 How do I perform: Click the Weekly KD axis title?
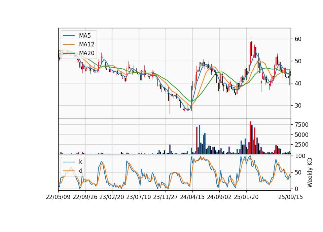click(310, 172)
